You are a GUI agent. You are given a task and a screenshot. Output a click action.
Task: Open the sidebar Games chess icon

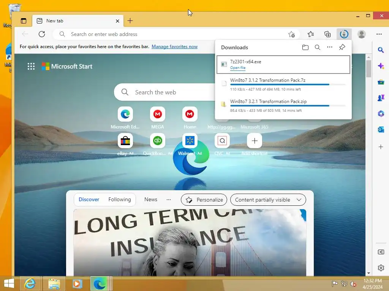(381, 98)
